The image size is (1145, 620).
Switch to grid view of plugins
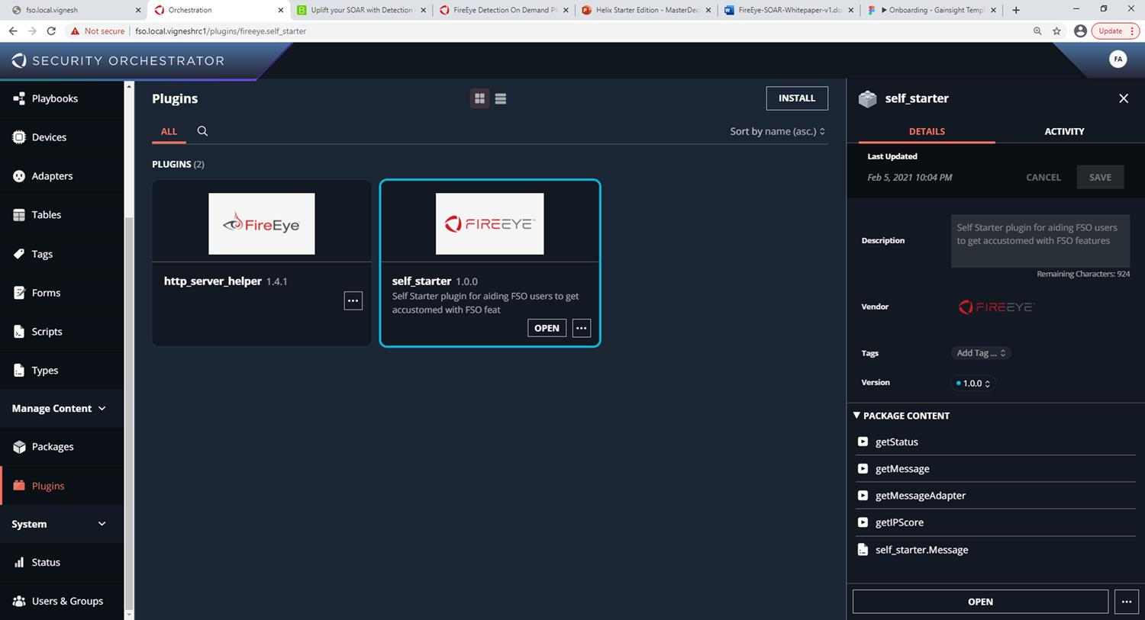479,98
